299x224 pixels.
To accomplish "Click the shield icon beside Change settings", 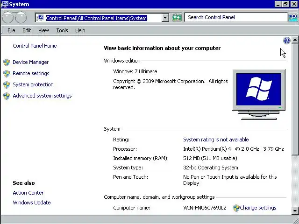I will pyautogui.click(x=236, y=208).
